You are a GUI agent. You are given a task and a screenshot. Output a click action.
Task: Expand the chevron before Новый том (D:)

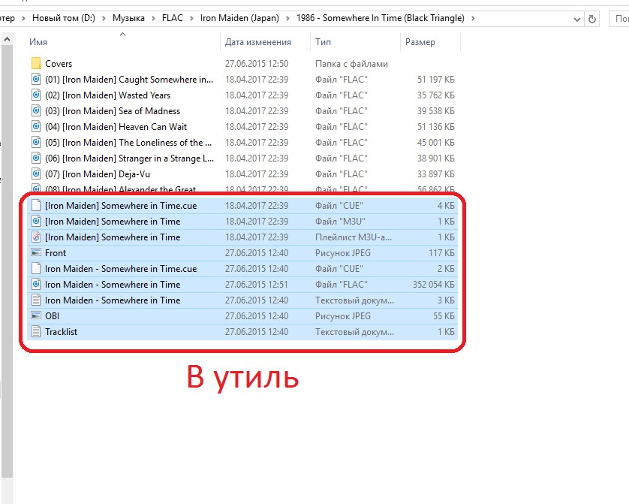(23, 19)
